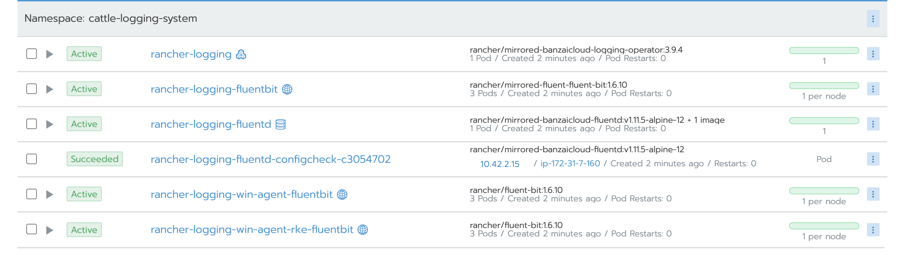The width and height of the screenshot is (914, 268).
Task: Click the daemonset globe icon beside rancher-logging-fluentbit
Action: (x=287, y=89)
